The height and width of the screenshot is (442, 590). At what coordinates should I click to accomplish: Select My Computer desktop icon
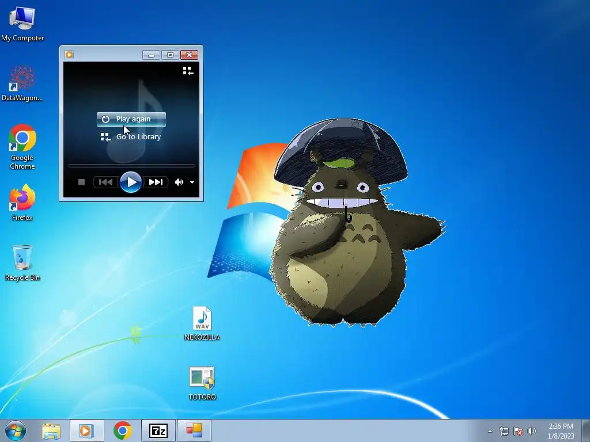(x=22, y=24)
